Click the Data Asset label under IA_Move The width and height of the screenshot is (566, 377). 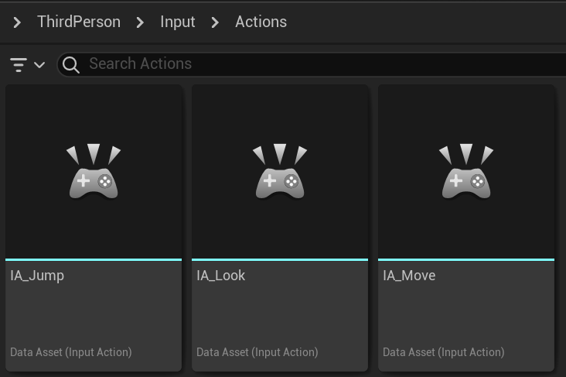click(x=443, y=352)
